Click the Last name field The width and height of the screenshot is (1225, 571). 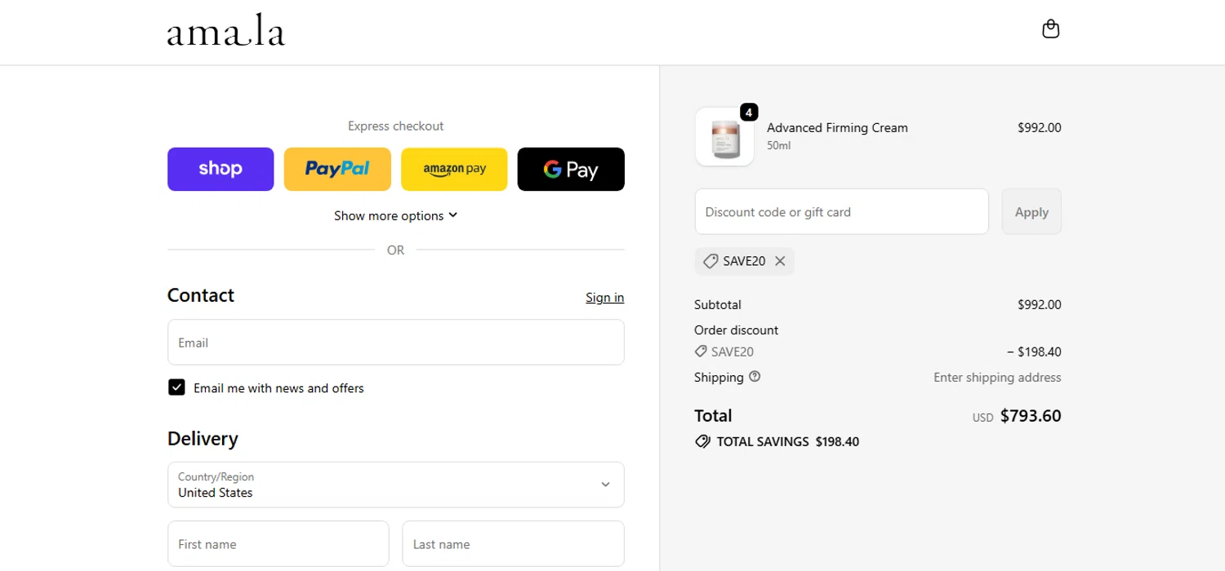pyautogui.click(x=513, y=544)
